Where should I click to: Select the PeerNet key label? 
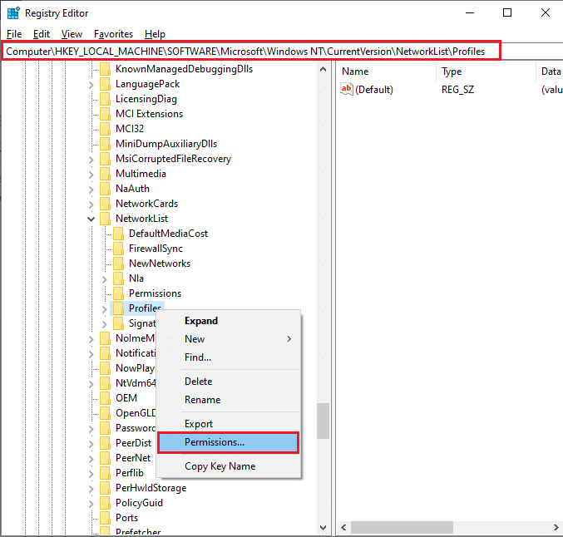coord(133,458)
